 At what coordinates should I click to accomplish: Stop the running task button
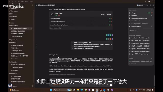(111, 85)
